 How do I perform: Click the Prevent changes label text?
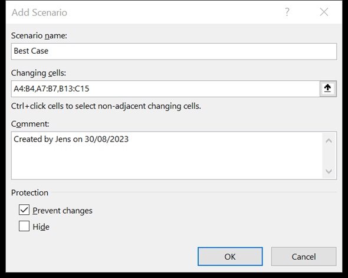point(63,211)
